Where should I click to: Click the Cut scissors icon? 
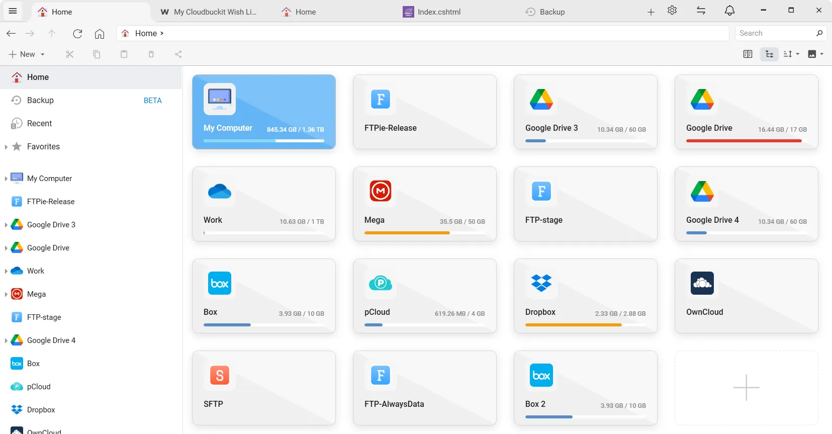[x=70, y=54]
